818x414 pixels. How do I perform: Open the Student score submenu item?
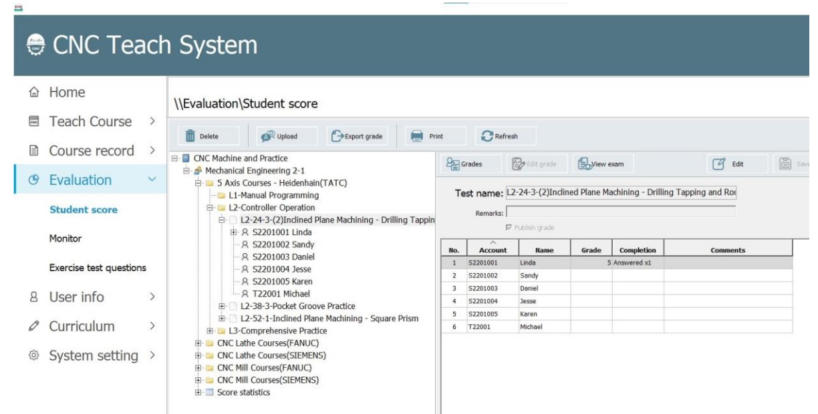pos(84,210)
